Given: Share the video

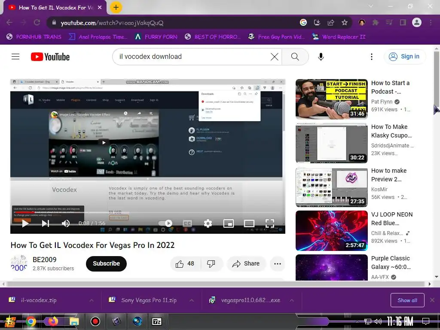Looking at the screenshot, I should pos(246,263).
